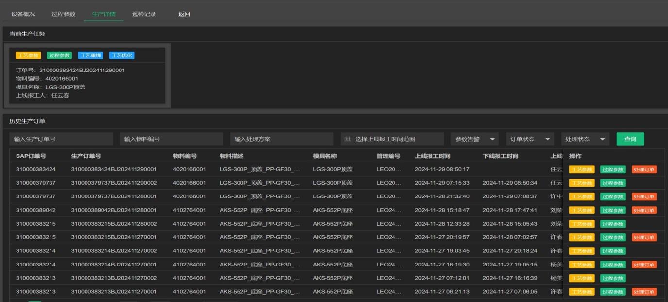The image size is (668, 302).
Task: Open the 过程参数 tab in the top navigation
Action: click(x=63, y=14)
